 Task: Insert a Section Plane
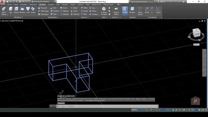[x=116, y=11]
